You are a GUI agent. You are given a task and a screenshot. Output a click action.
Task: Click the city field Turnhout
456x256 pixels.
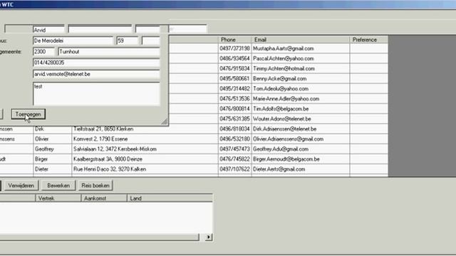coord(109,52)
